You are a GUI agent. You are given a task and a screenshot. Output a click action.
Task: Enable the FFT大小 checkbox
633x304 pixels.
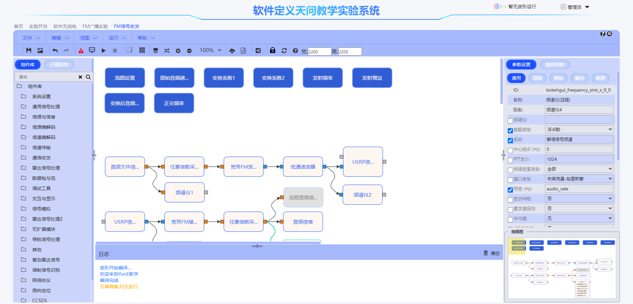click(x=510, y=160)
